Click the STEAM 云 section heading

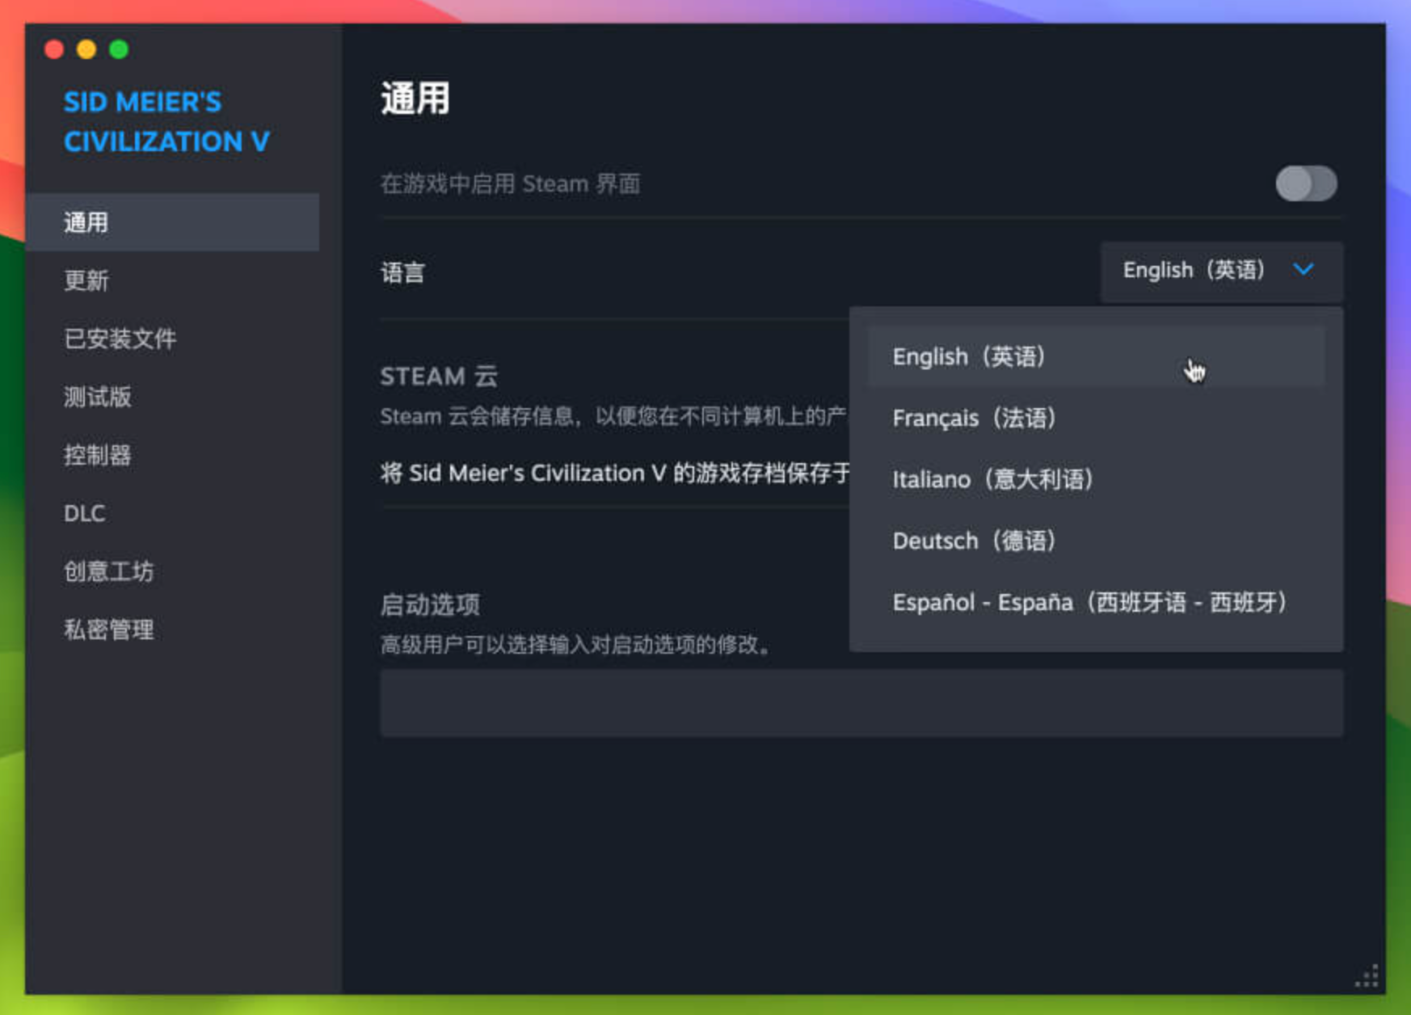[x=439, y=376]
